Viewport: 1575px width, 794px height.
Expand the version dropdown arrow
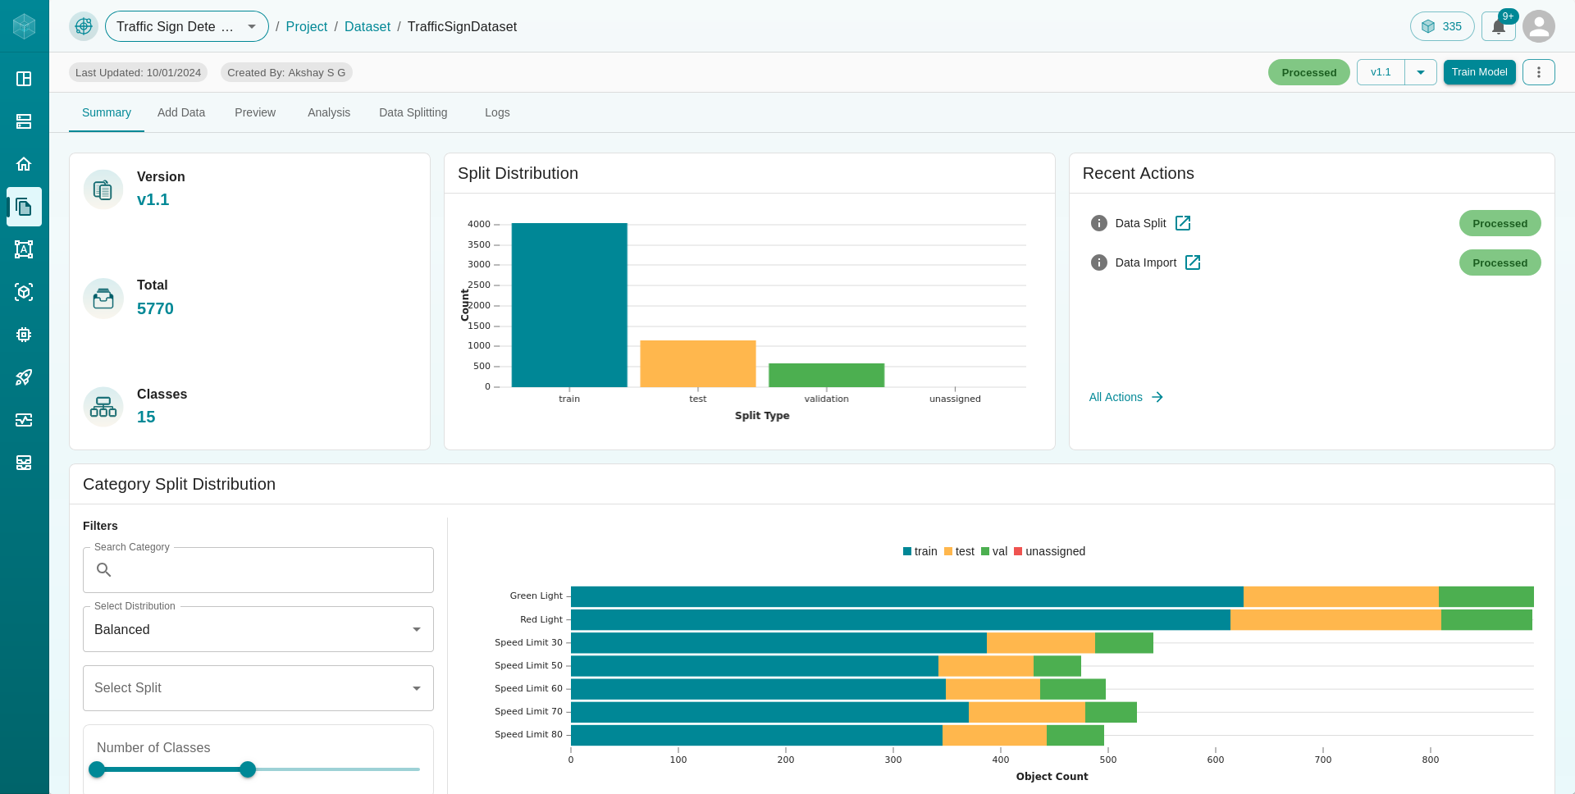point(1421,72)
